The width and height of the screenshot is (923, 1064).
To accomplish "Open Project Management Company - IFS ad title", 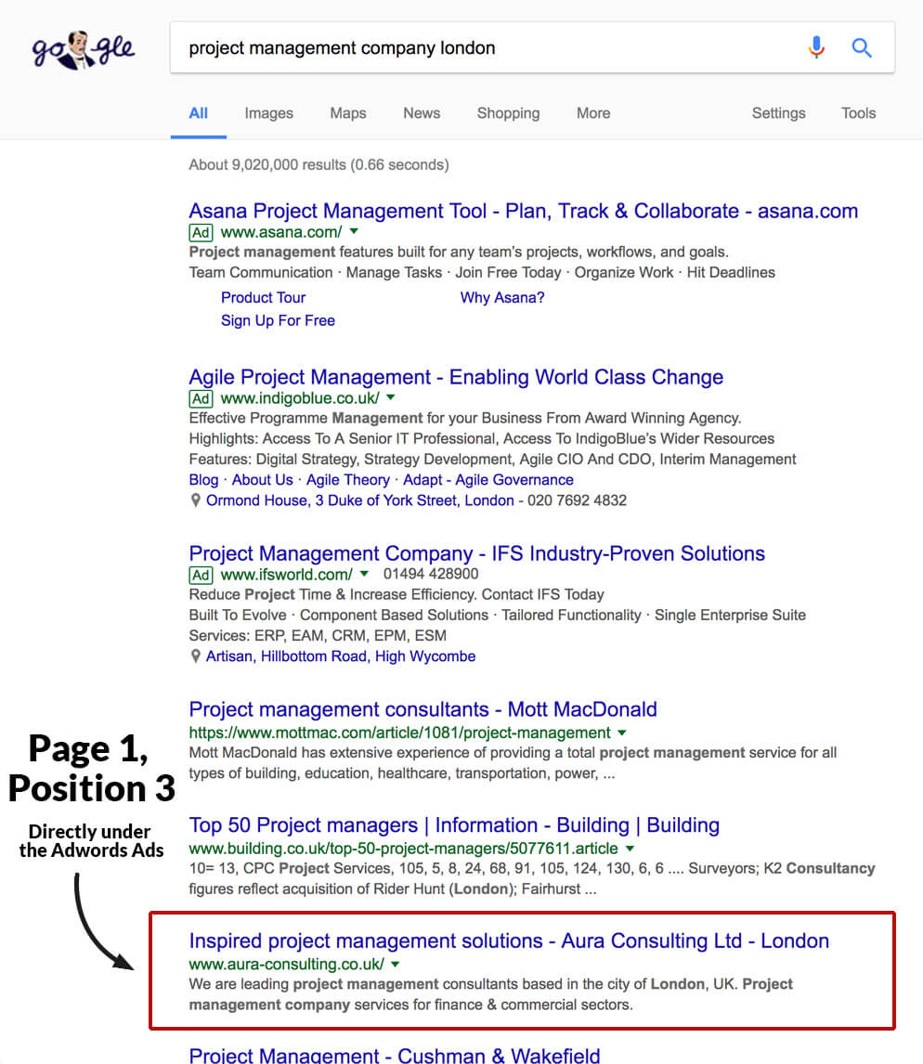I will coord(476,553).
